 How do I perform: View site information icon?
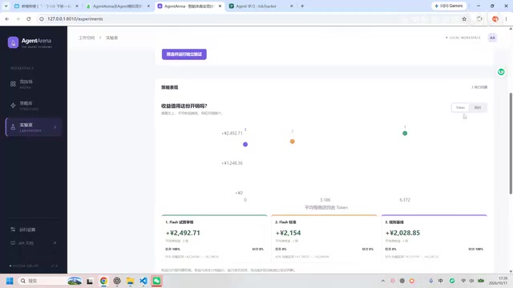point(42,19)
